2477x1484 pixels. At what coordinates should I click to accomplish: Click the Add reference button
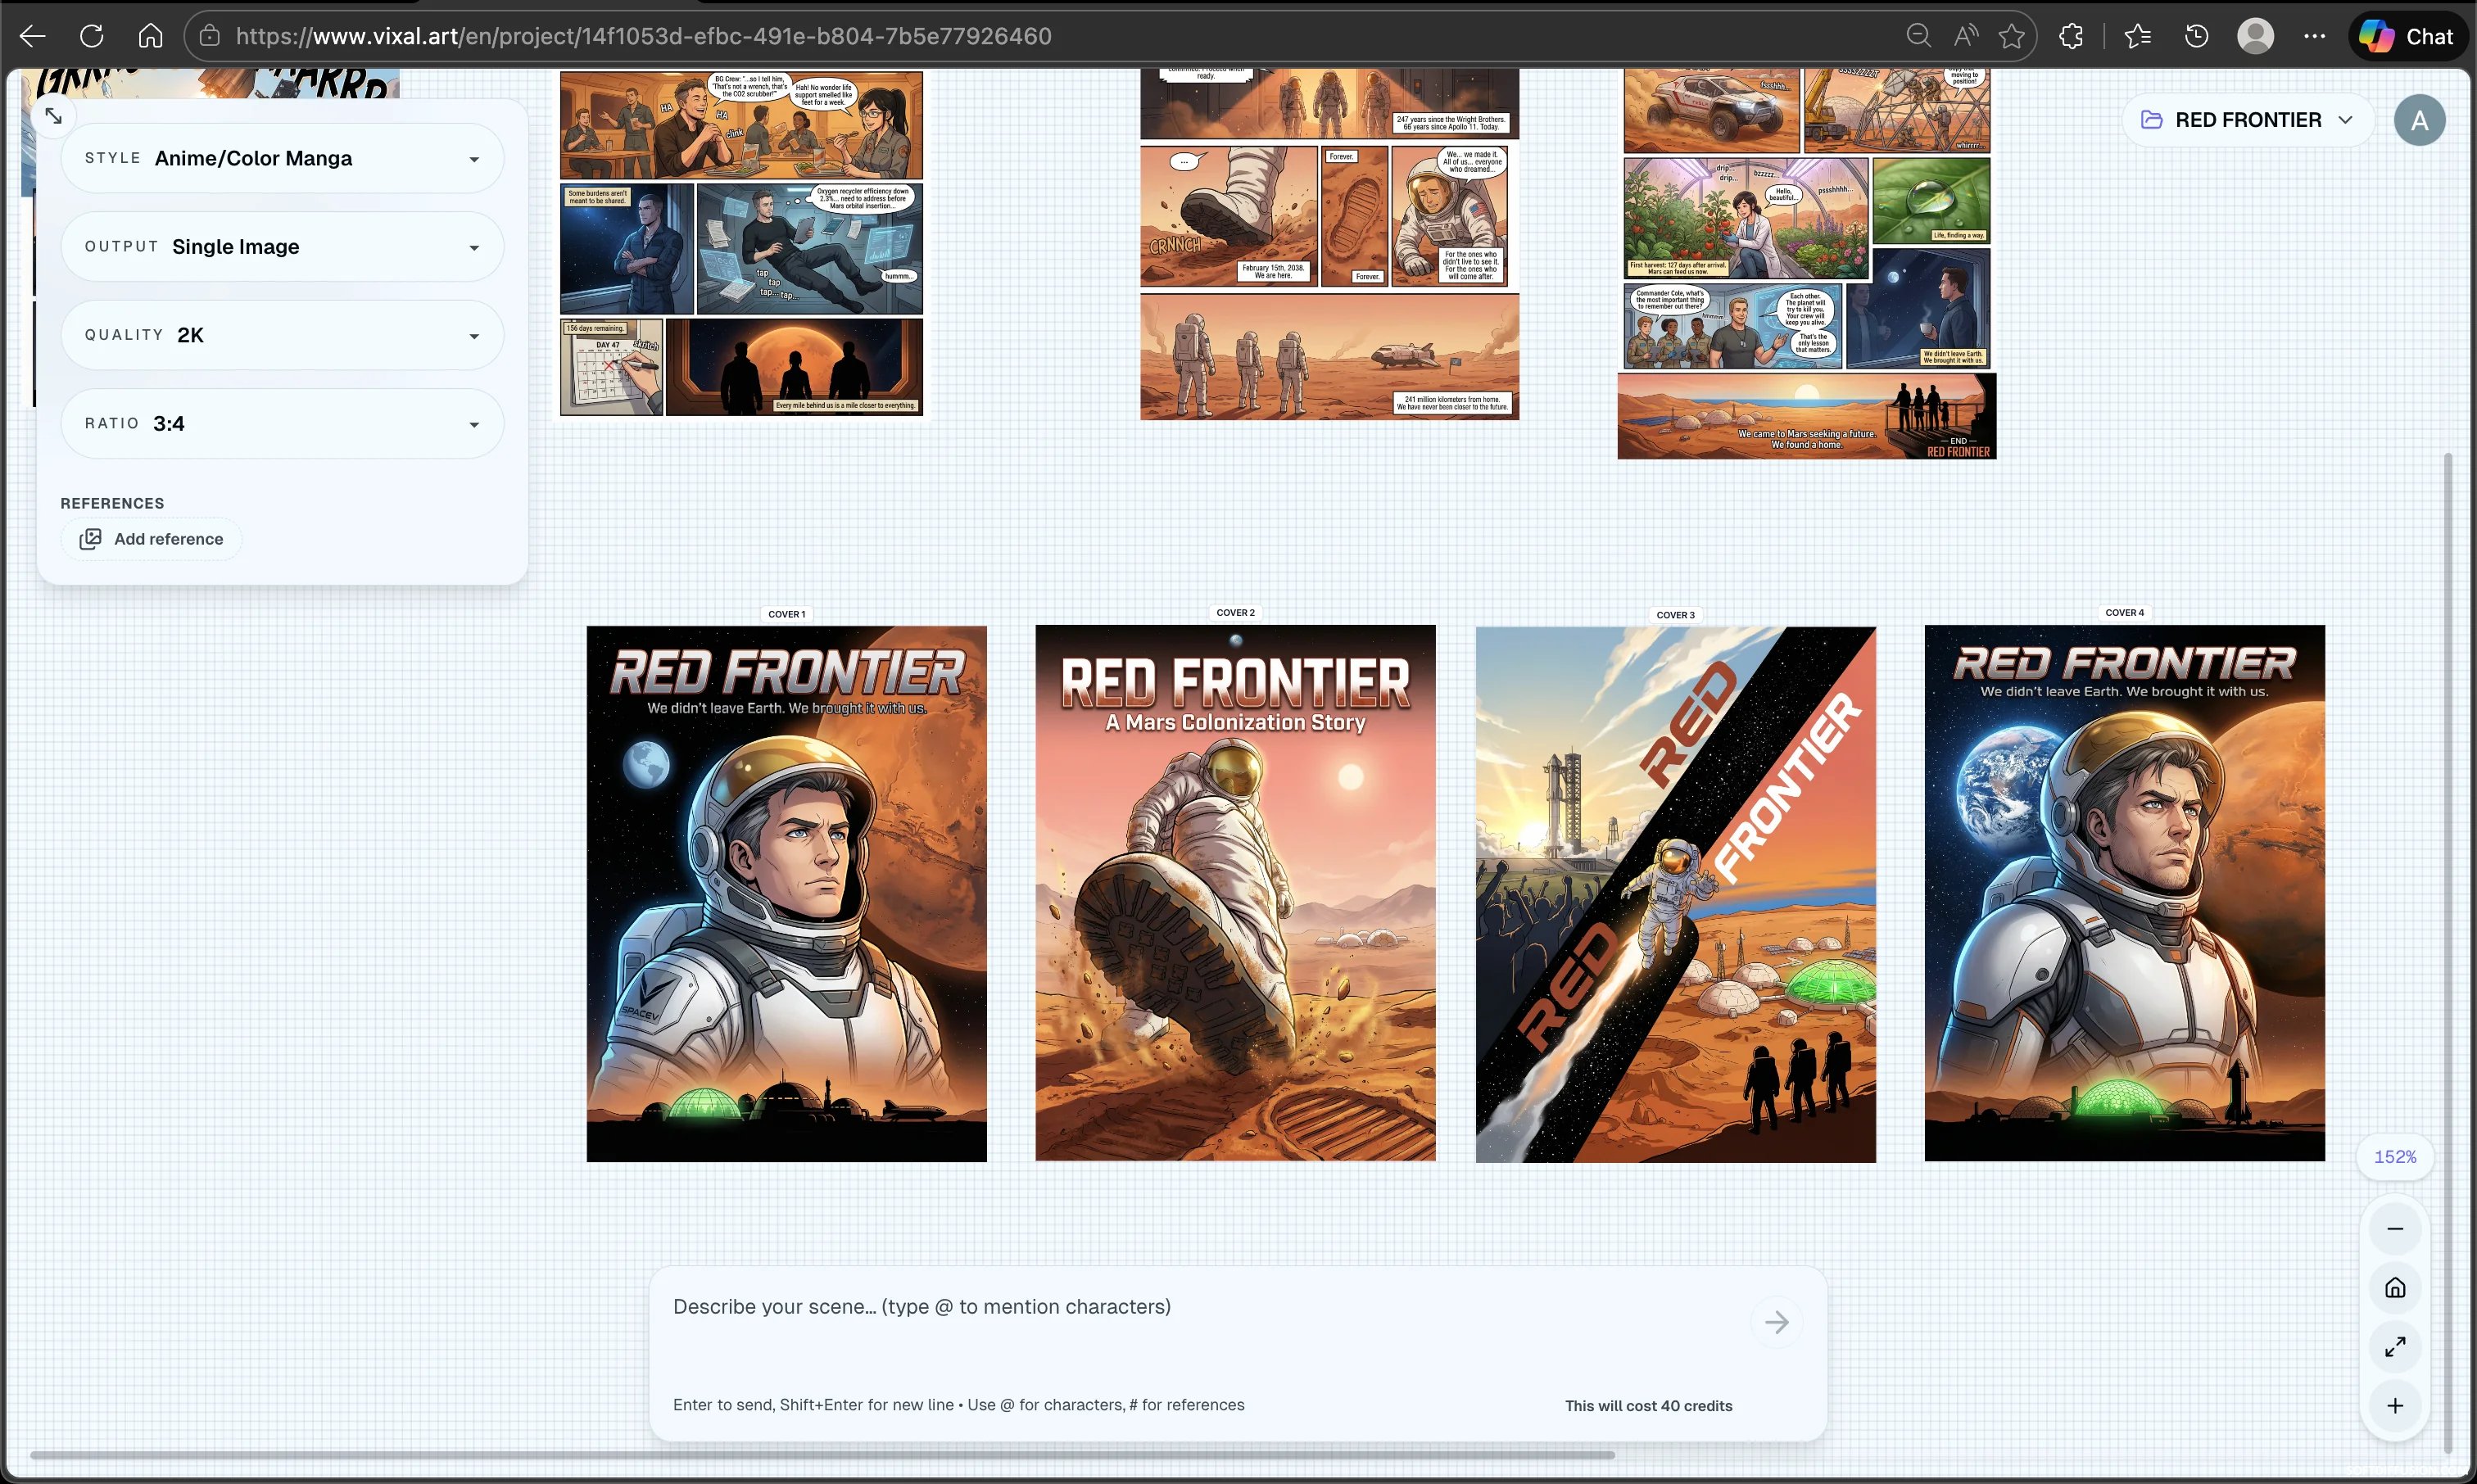coord(152,539)
